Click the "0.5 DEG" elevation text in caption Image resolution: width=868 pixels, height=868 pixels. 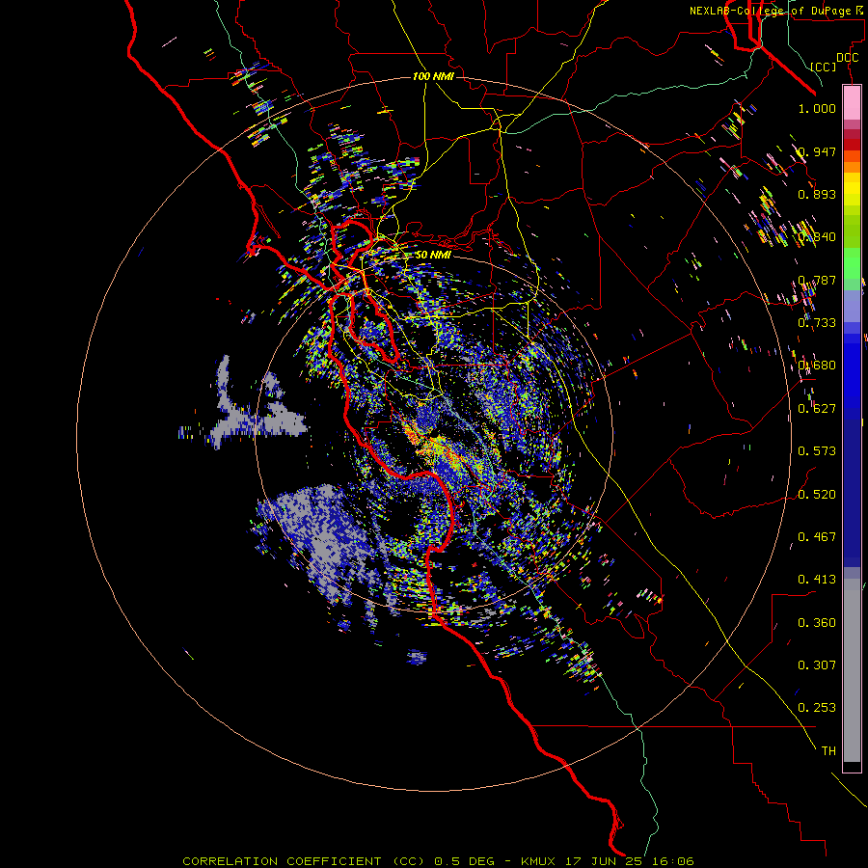[465, 861]
